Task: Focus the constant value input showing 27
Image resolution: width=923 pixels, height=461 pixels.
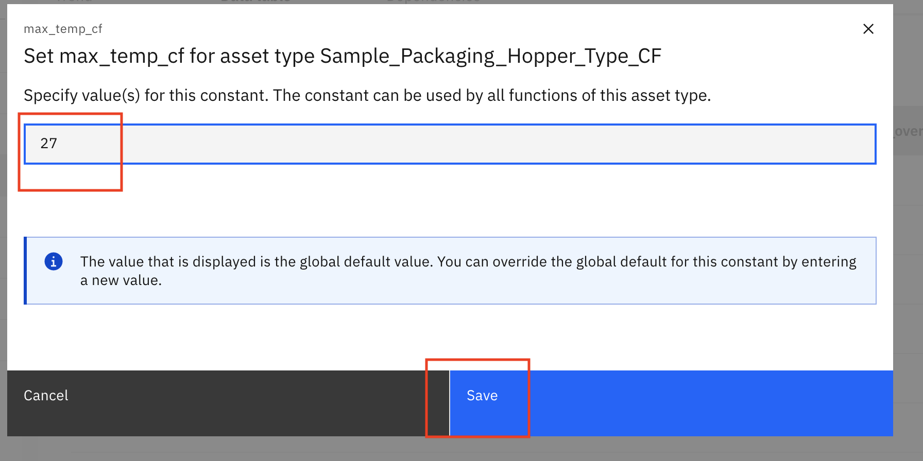Action: [x=450, y=144]
